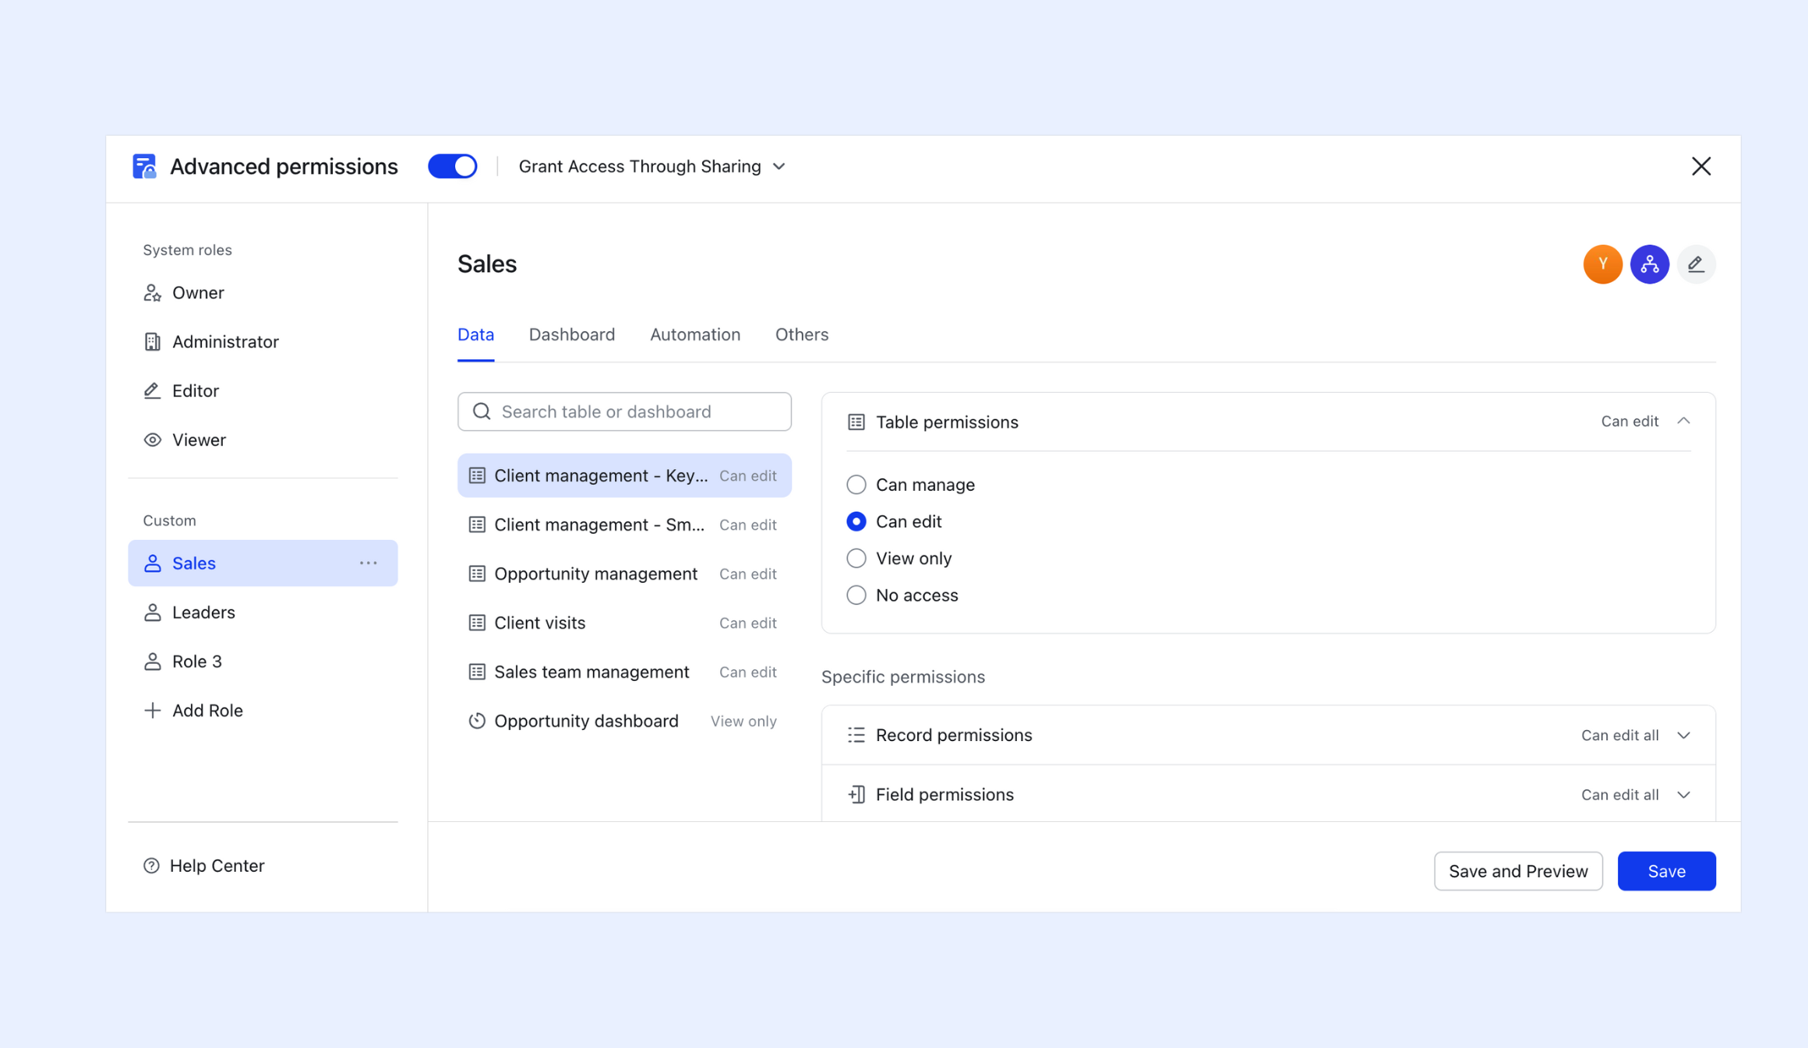The width and height of the screenshot is (1808, 1048).
Task: Select the Client visits table
Action: tap(624, 623)
